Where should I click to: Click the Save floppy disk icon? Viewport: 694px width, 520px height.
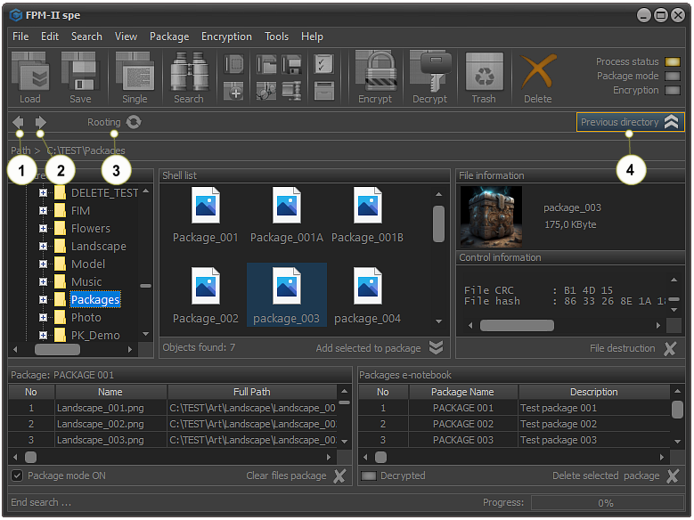[x=80, y=72]
